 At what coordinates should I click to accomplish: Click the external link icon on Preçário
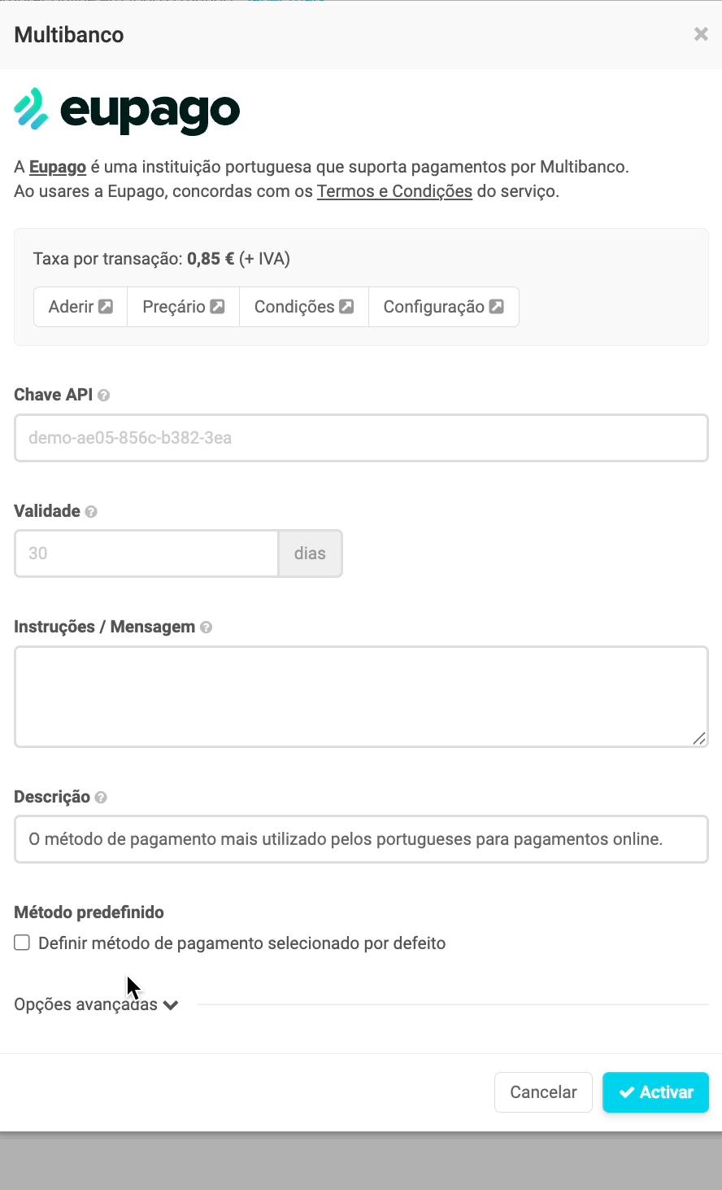(216, 306)
